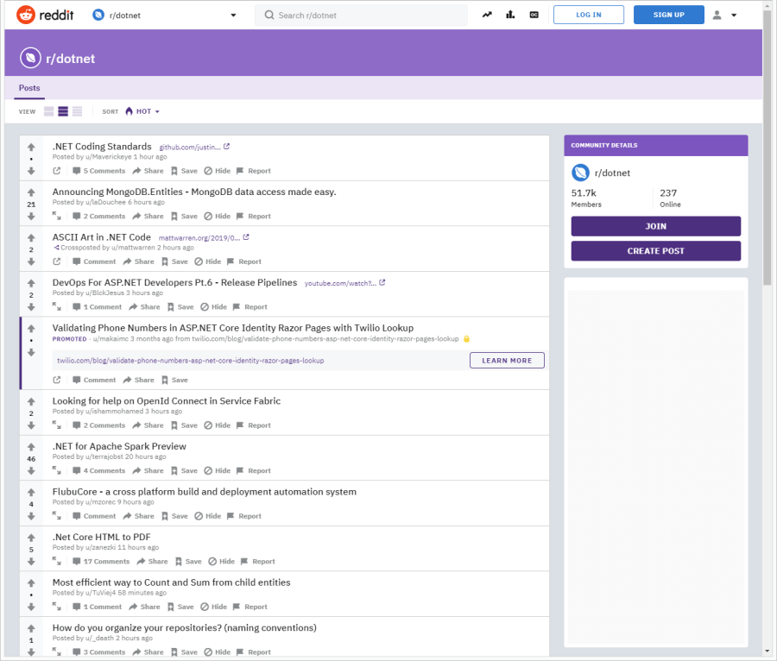Upvote the .NET for Apache Spark Preview post
The width and height of the screenshot is (777, 661).
click(x=31, y=447)
